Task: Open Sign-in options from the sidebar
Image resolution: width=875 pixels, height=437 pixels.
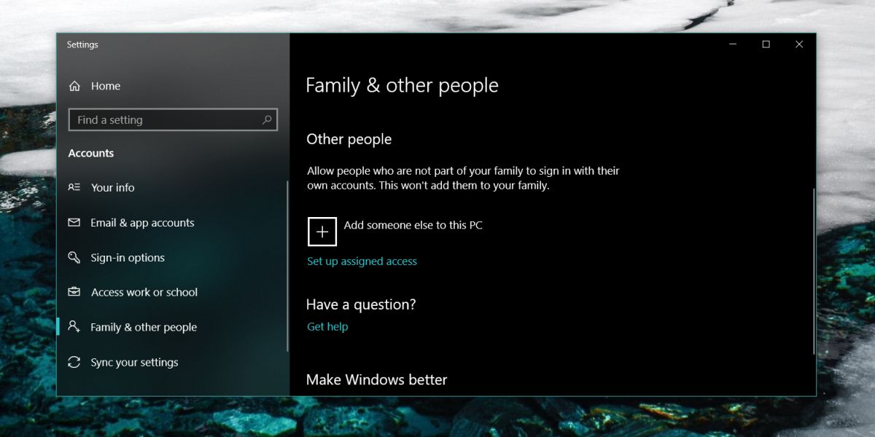Action: (x=128, y=257)
